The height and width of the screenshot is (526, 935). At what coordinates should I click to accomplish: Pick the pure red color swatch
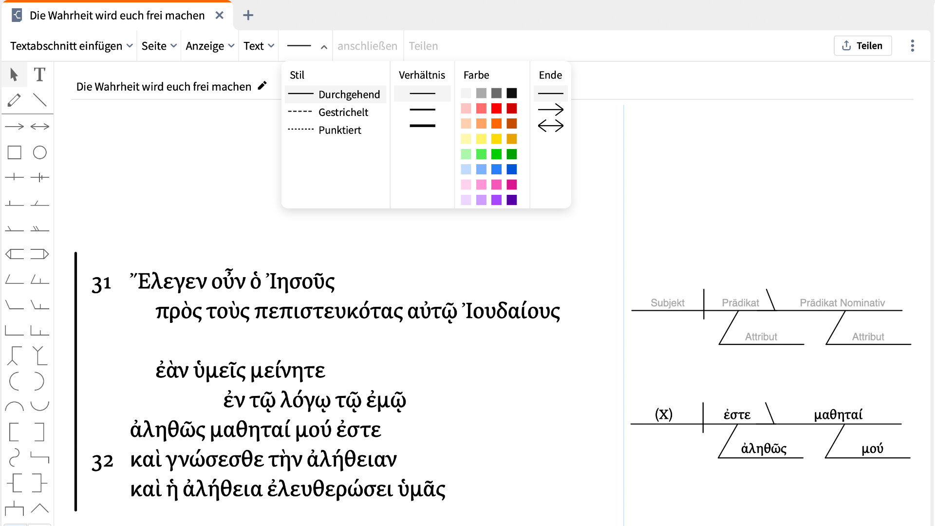[496, 108]
